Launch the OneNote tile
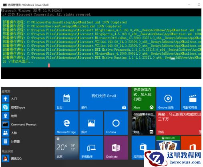Viewport: 203px width, 167px height. [x=116, y=148]
